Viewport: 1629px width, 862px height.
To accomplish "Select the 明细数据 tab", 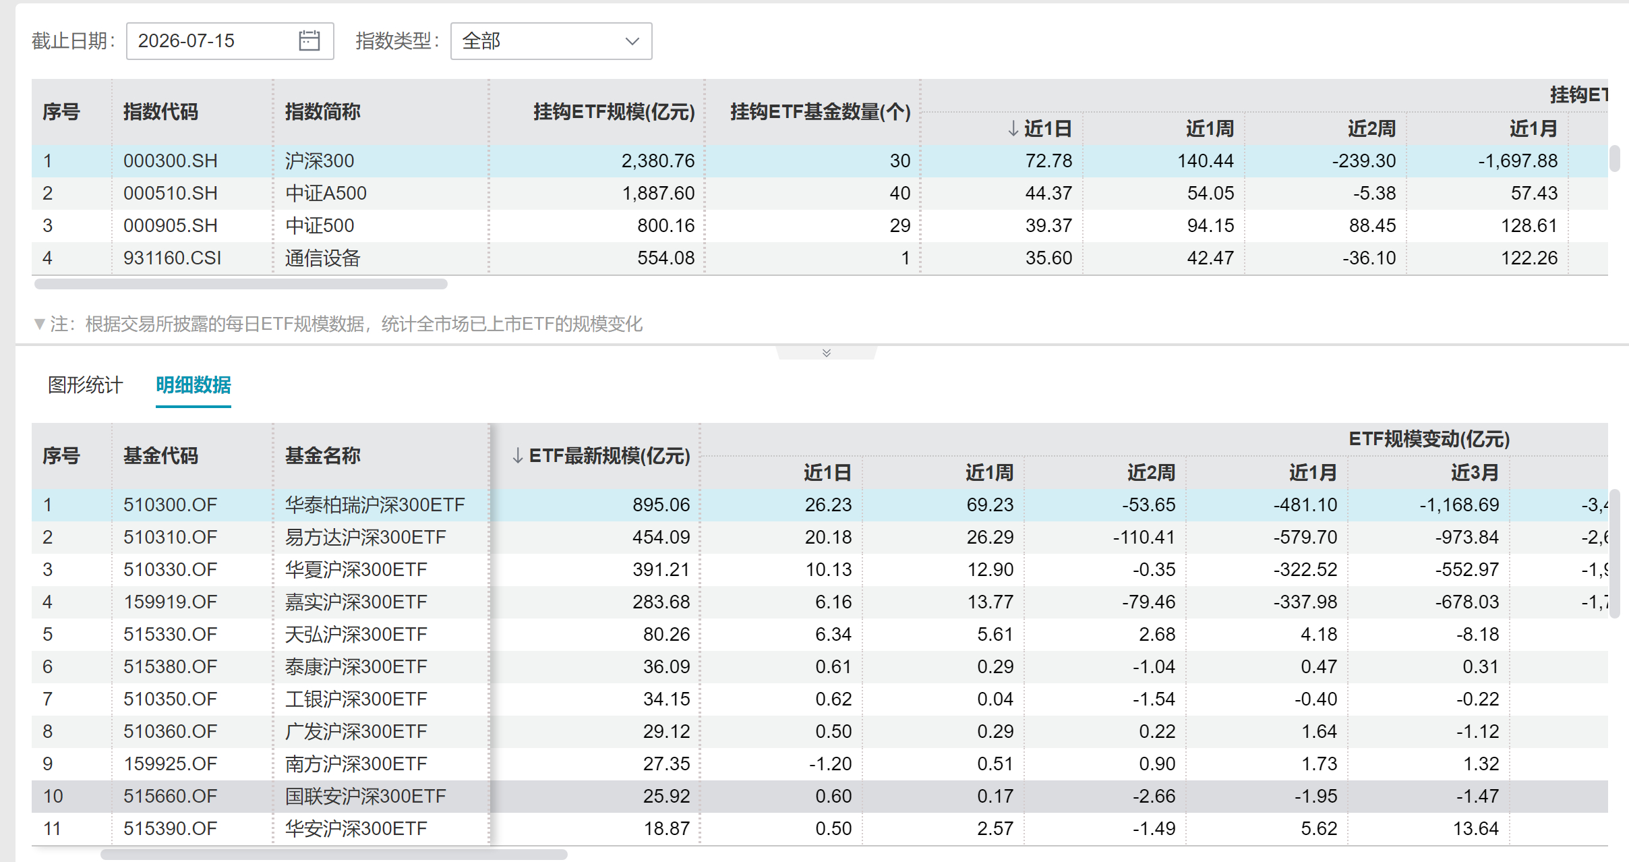I will 193,385.
